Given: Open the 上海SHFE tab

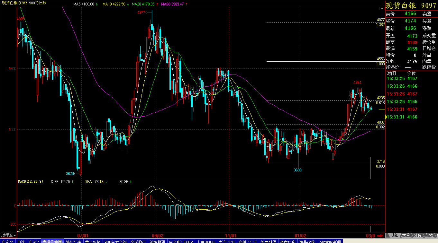Looking at the screenshot, I should pyautogui.click(x=206, y=241).
